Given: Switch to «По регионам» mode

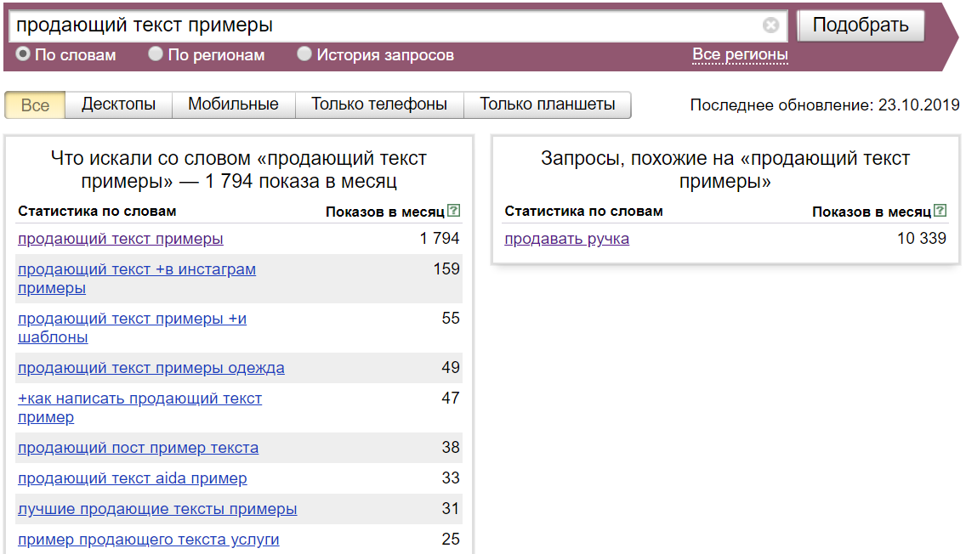Looking at the screenshot, I should [155, 54].
